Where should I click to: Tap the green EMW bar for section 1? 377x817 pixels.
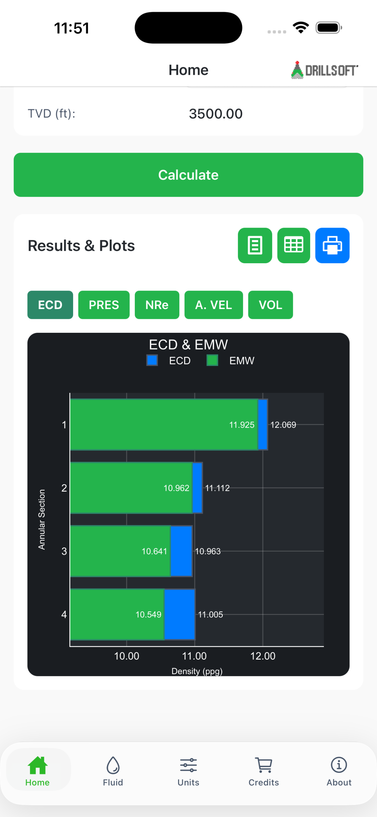tap(164, 424)
